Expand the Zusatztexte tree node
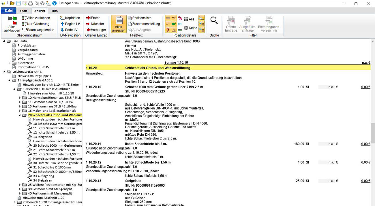The image size is (375, 206). point(10,63)
